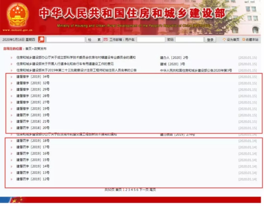The image size is (264, 206).
Task: Open notice about 农房与村镇建设专业委员会
Action: (76, 57)
